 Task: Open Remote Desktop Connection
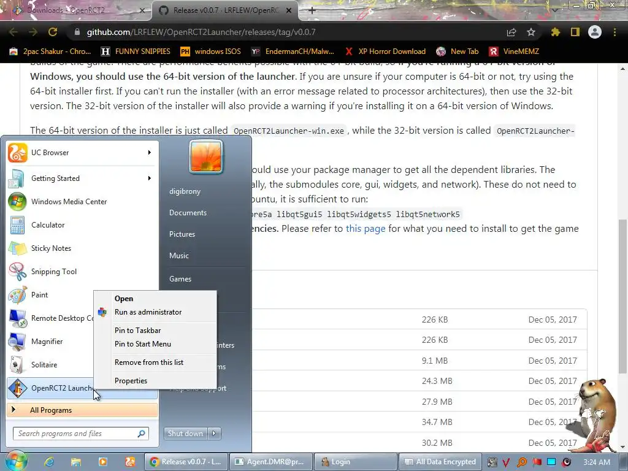[x=50, y=318]
